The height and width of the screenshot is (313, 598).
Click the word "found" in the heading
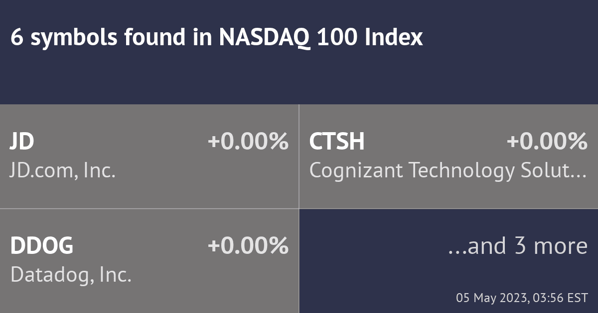(x=156, y=38)
